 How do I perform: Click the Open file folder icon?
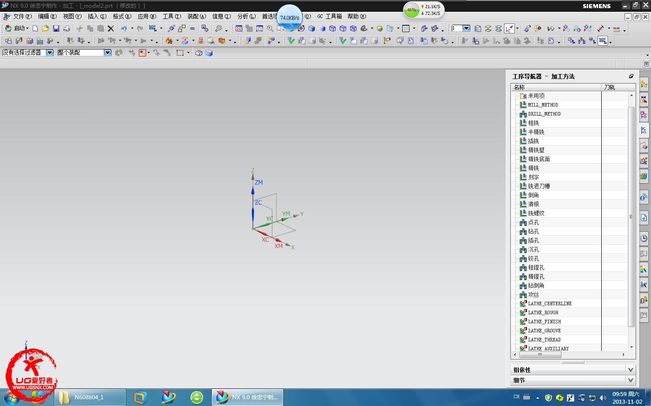pos(45,28)
